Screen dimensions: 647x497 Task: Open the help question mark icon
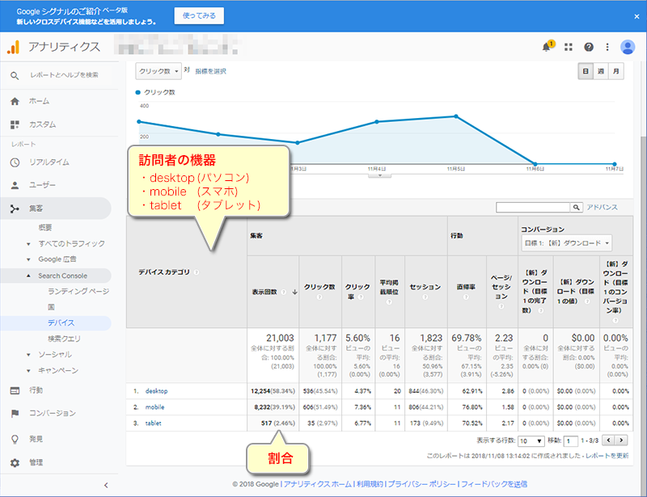point(589,47)
